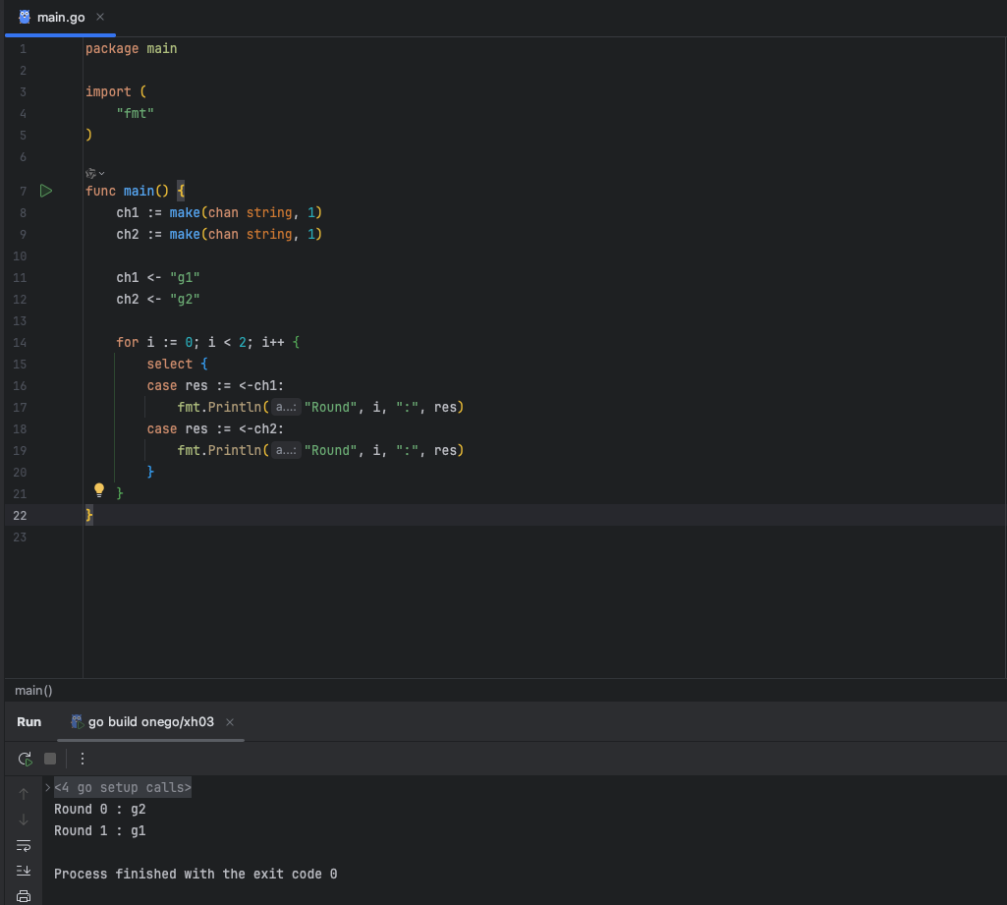Expand the parameter hint on line 17
Image resolution: width=1007 pixels, height=905 pixels.
(286, 407)
